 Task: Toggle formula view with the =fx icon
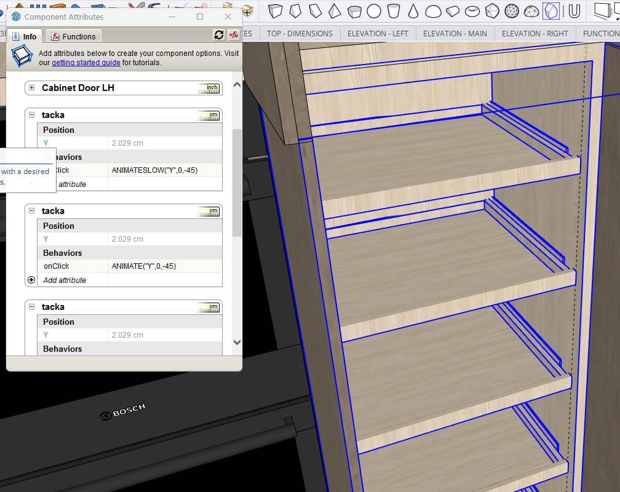(234, 35)
